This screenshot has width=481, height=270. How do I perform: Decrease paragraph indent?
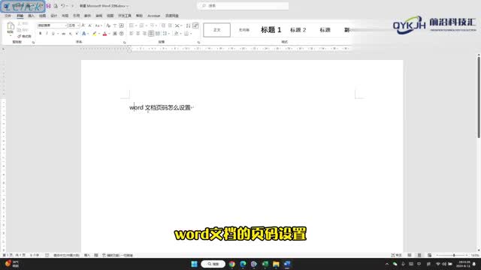pos(163,25)
